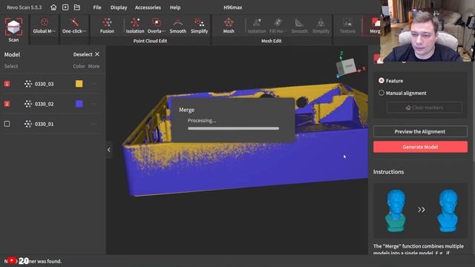The image size is (475, 267).
Task: Open the Display menu
Action: click(119, 7)
